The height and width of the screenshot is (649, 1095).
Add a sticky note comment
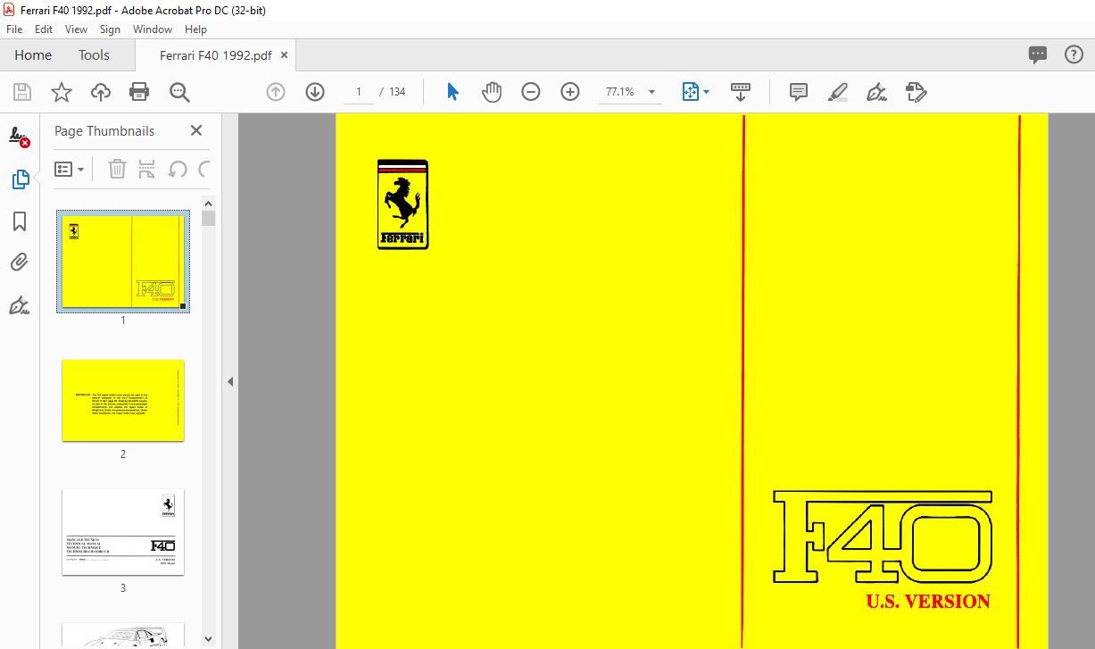click(799, 92)
